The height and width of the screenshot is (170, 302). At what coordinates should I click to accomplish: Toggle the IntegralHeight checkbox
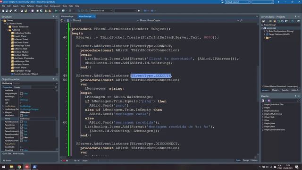pyautogui.click(x=21, y=93)
